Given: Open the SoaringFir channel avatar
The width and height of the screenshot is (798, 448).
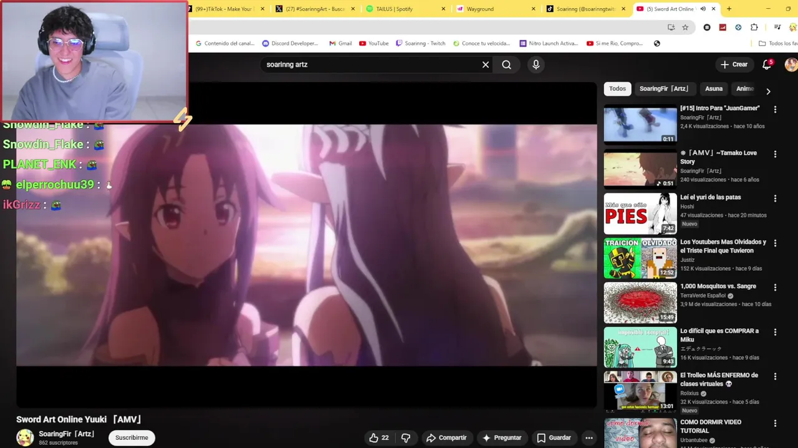Looking at the screenshot, I should pyautogui.click(x=25, y=437).
